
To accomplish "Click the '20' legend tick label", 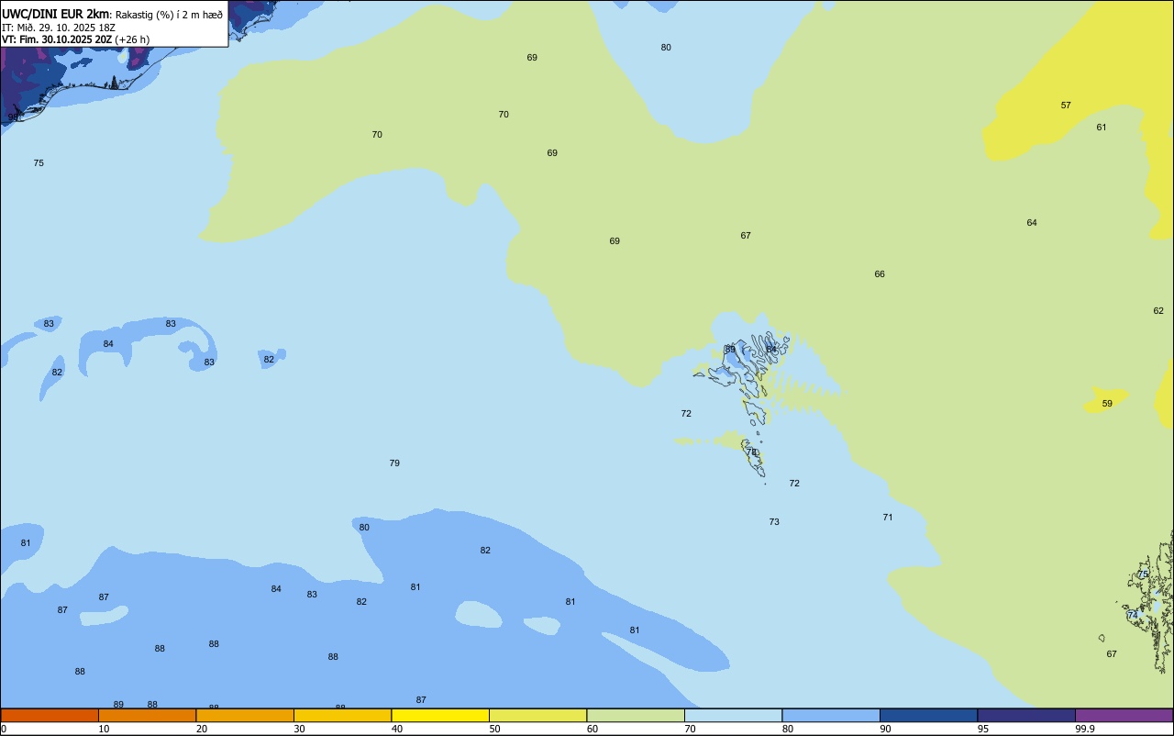I will [x=202, y=729].
